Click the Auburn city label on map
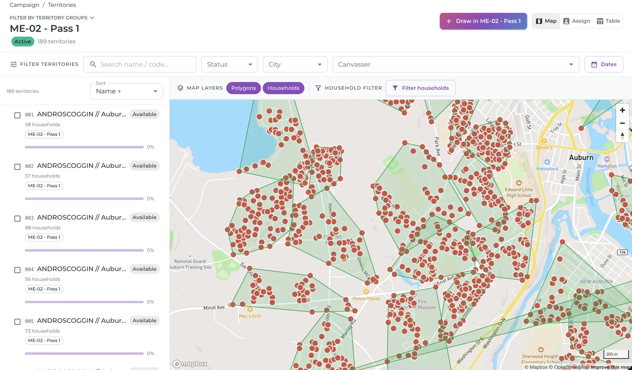632x370 pixels. click(x=581, y=158)
